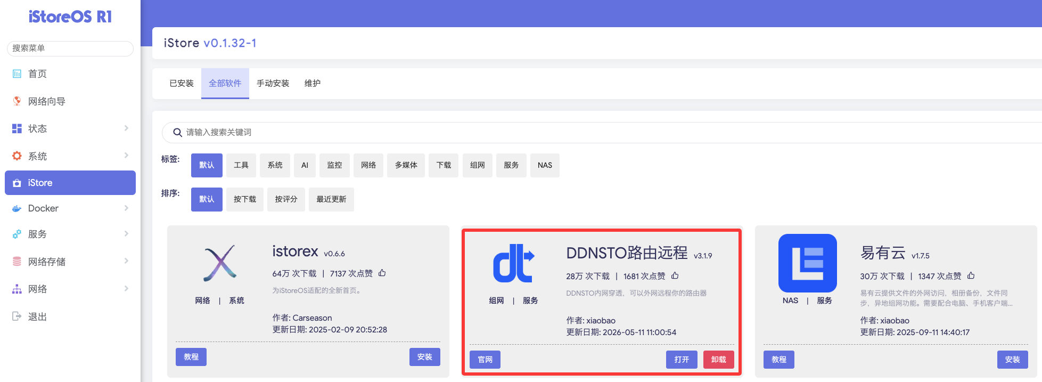
Task: Sort apps by 最近更新
Action: coord(331,199)
